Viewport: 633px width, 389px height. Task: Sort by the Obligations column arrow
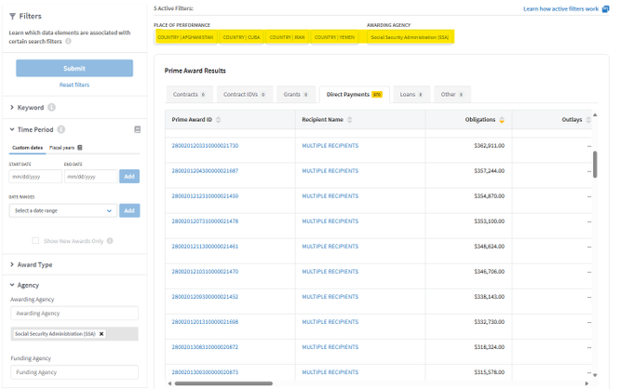tap(503, 120)
